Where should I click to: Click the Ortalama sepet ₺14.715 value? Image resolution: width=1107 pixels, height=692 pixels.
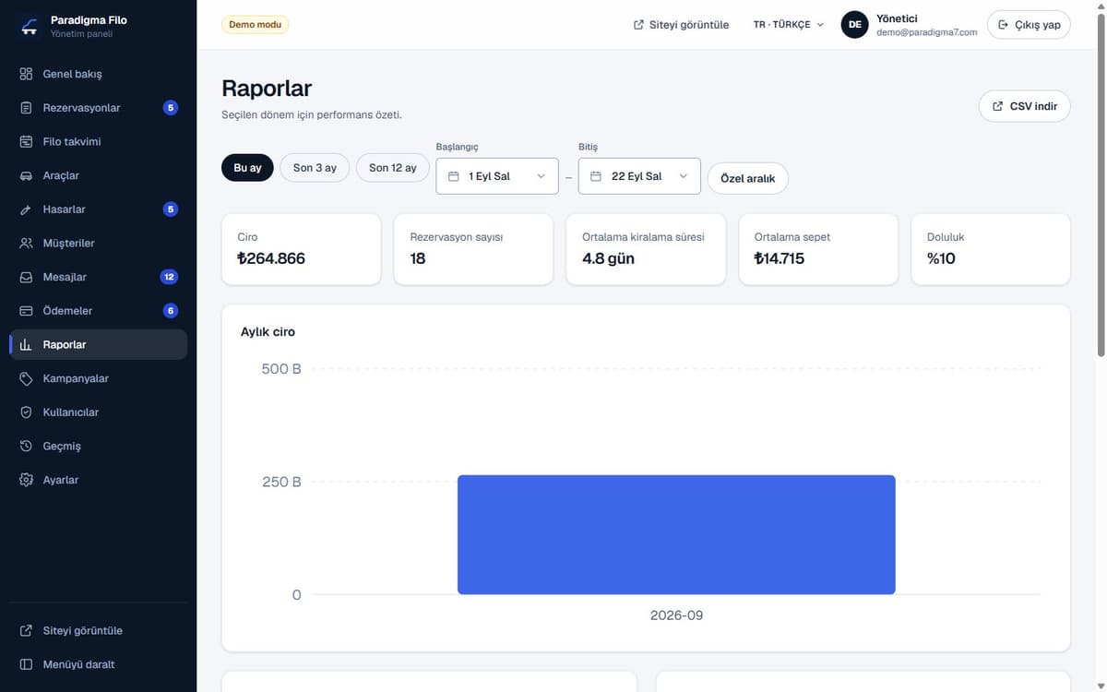tap(780, 258)
